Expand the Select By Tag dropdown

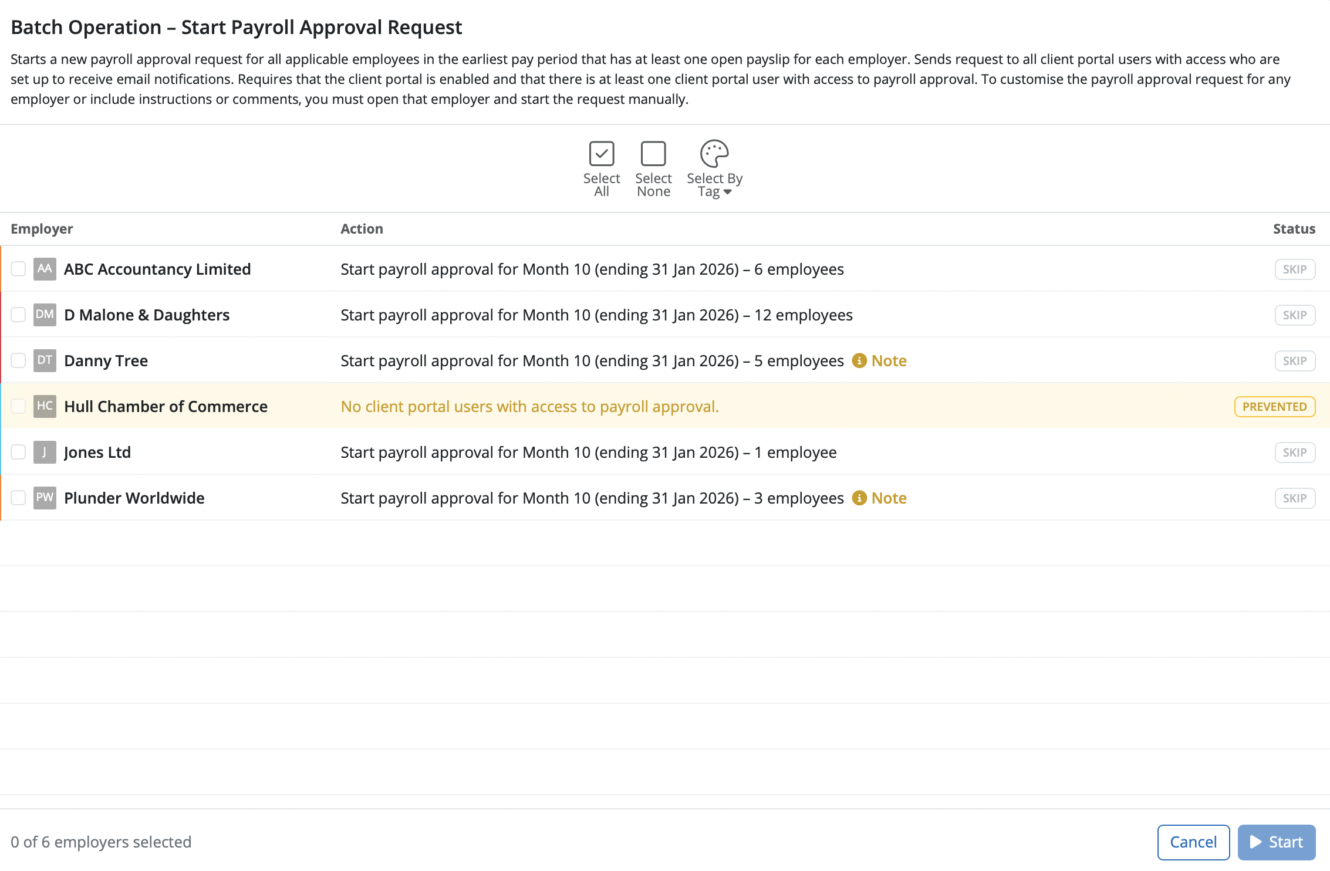pyautogui.click(x=728, y=191)
